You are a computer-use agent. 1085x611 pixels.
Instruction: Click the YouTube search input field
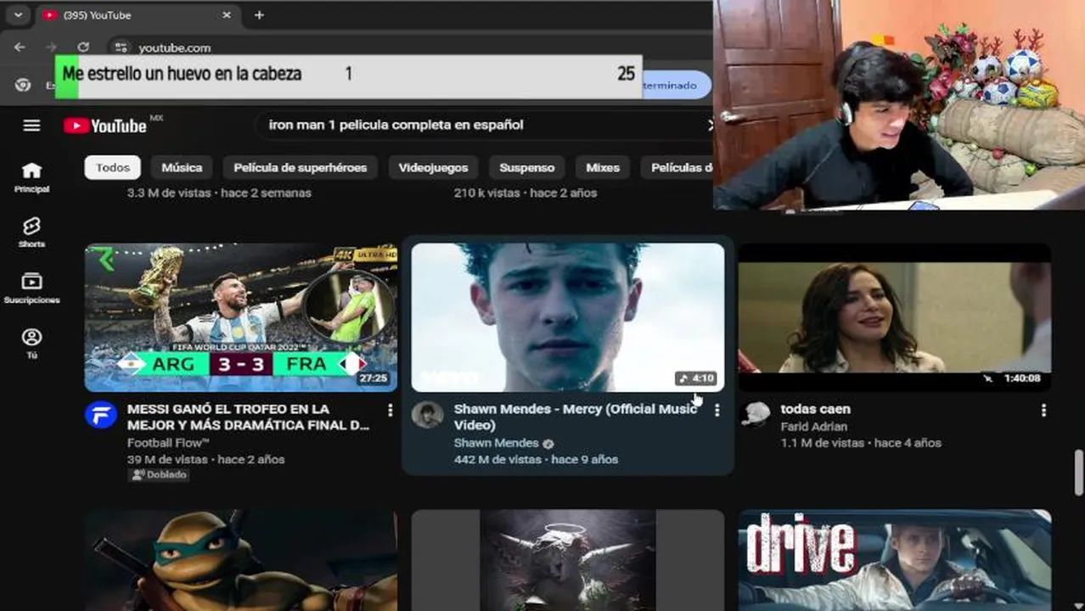click(x=484, y=125)
